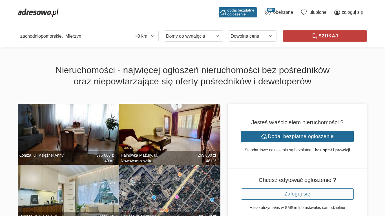This screenshot has height=216, width=385.
Task: Open the Warszawa Bielany kitchen listing
Action: pos(68,190)
